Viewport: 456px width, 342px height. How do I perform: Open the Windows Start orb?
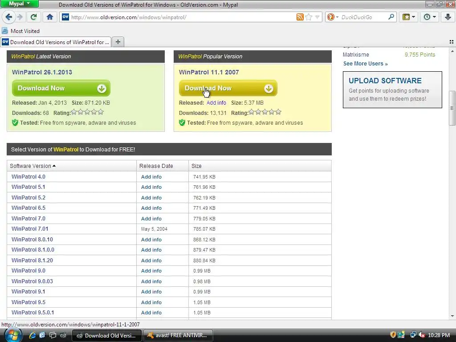click(x=13, y=335)
